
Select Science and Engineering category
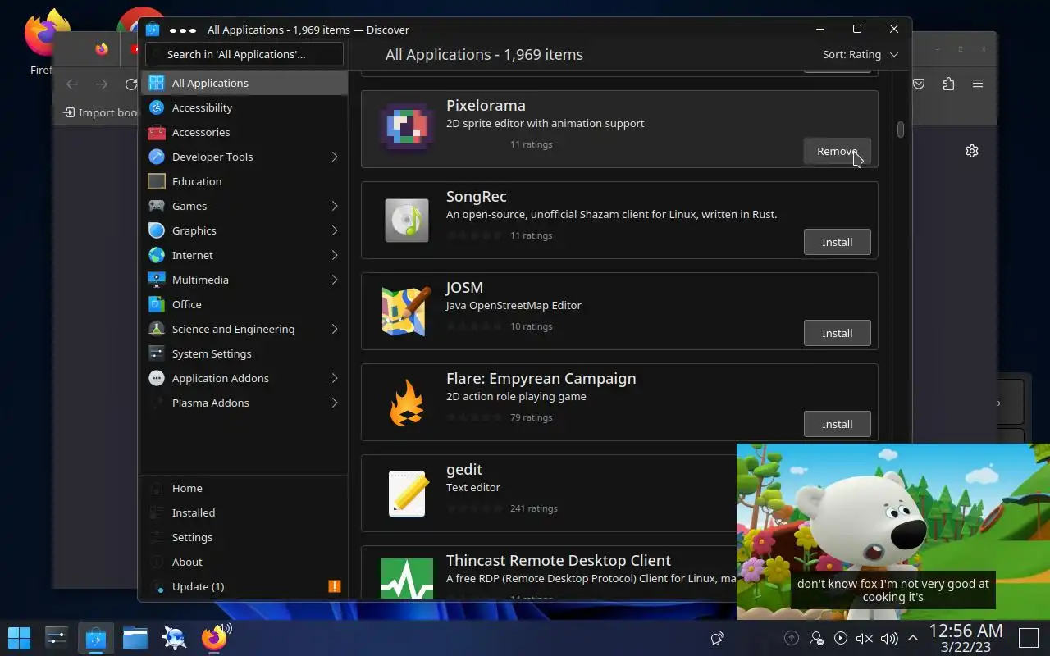pyautogui.click(x=244, y=329)
